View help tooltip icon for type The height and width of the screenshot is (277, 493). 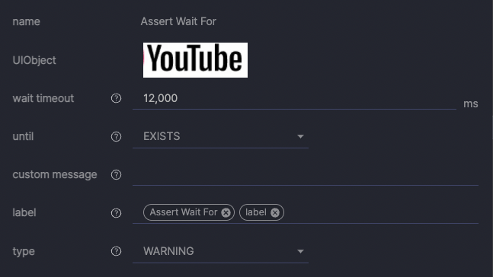tap(116, 251)
